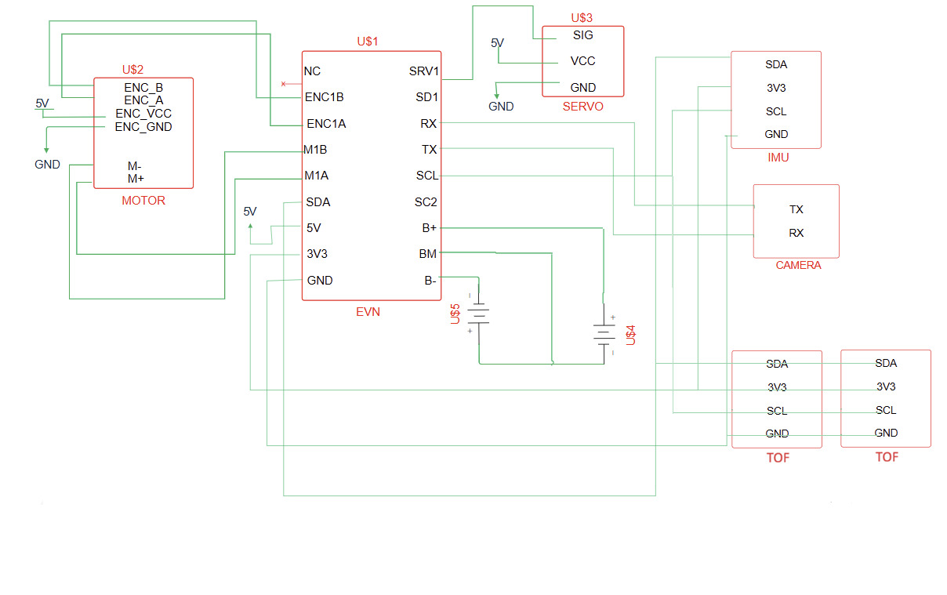
Task: Click the GND pin on IMU
Action: [x=776, y=135]
